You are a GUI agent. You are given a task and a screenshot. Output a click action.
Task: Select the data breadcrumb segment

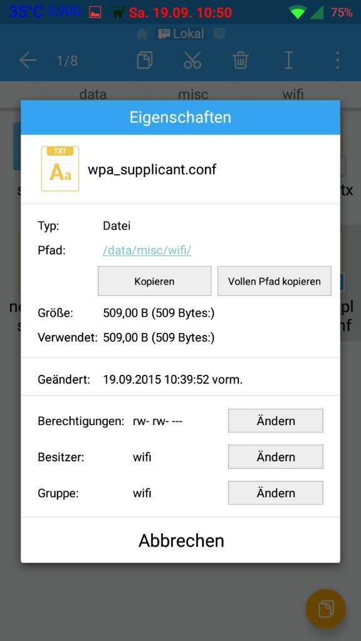(x=93, y=95)
